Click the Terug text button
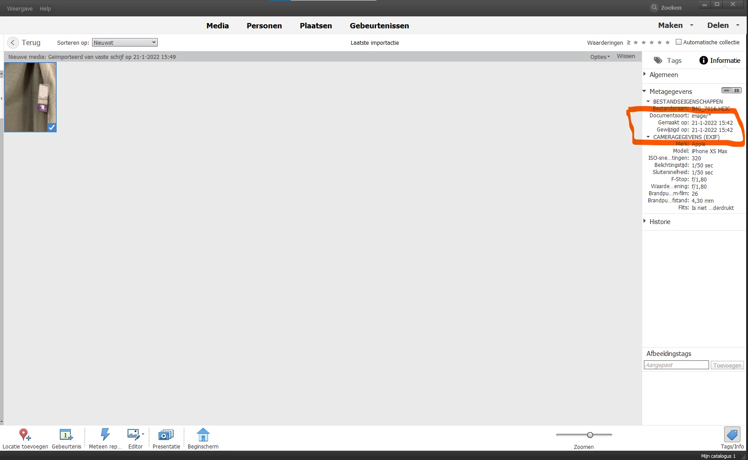Screen dimensions: 748x460 point(31,43)
